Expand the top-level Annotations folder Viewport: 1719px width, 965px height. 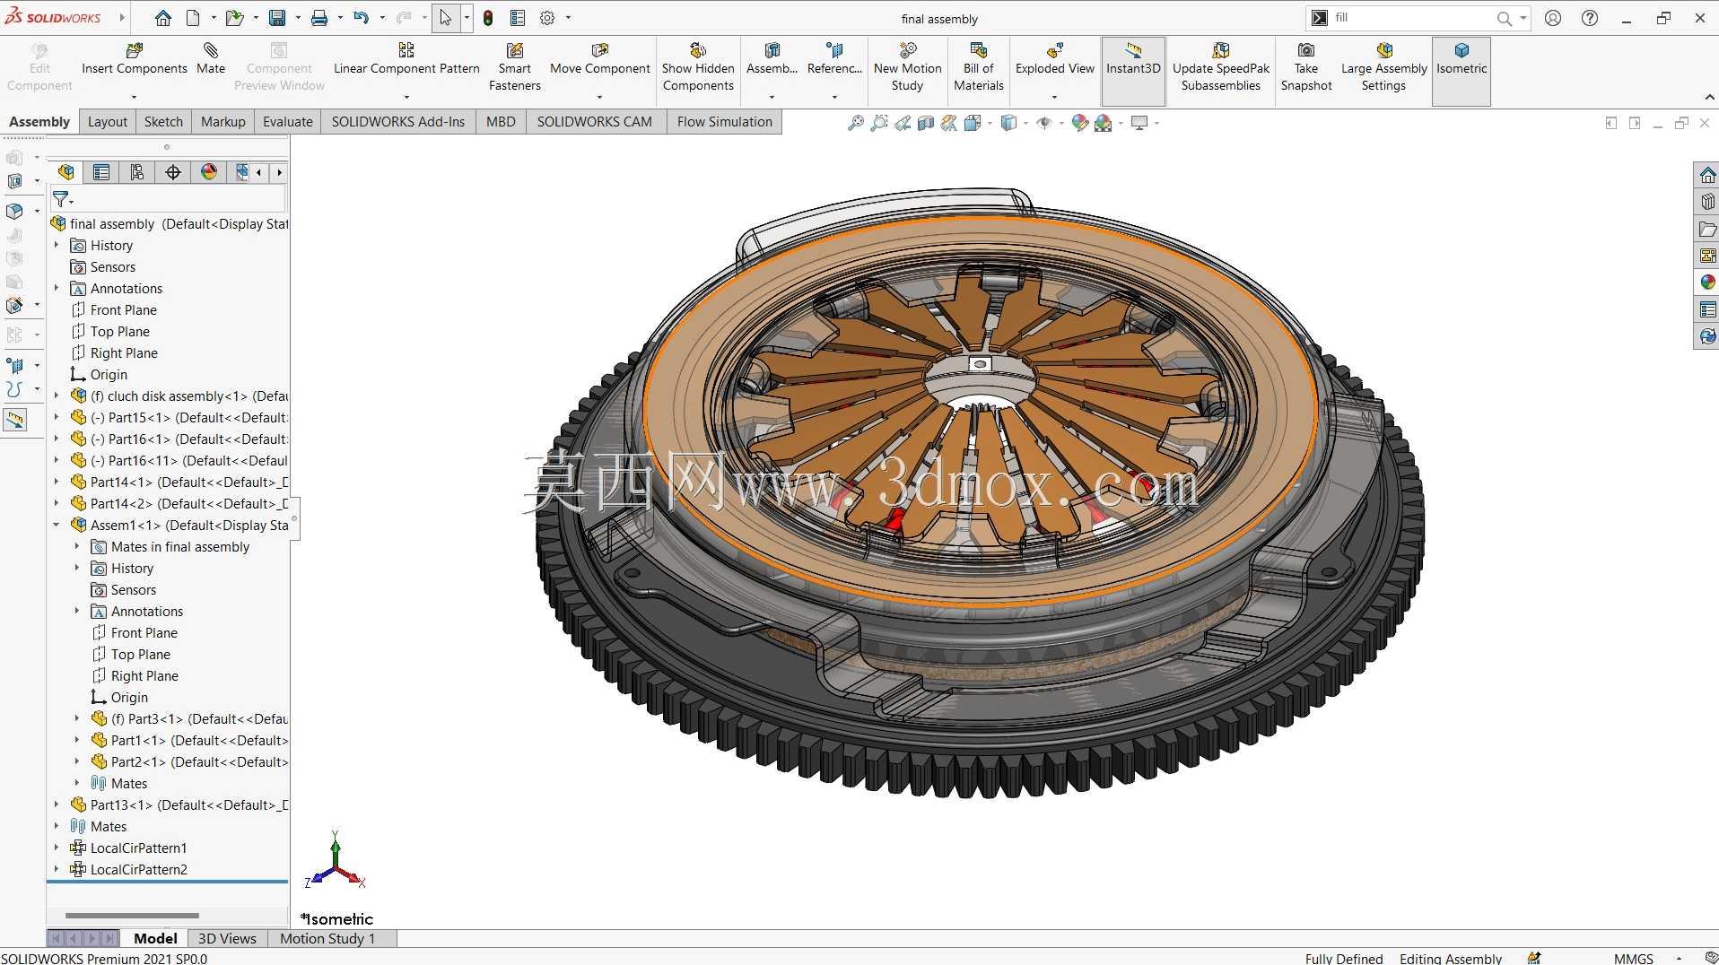pyautogui.click(x=57, y=288)
